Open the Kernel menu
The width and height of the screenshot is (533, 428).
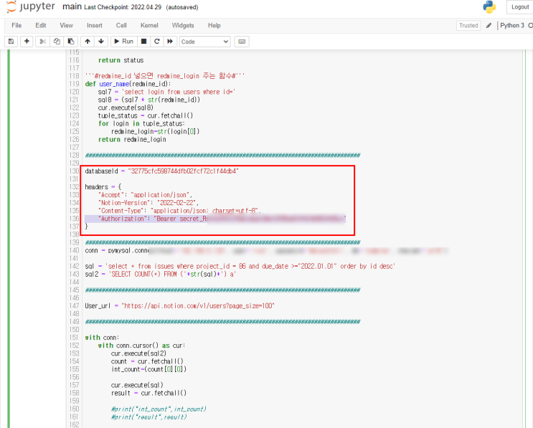point(149,26)
